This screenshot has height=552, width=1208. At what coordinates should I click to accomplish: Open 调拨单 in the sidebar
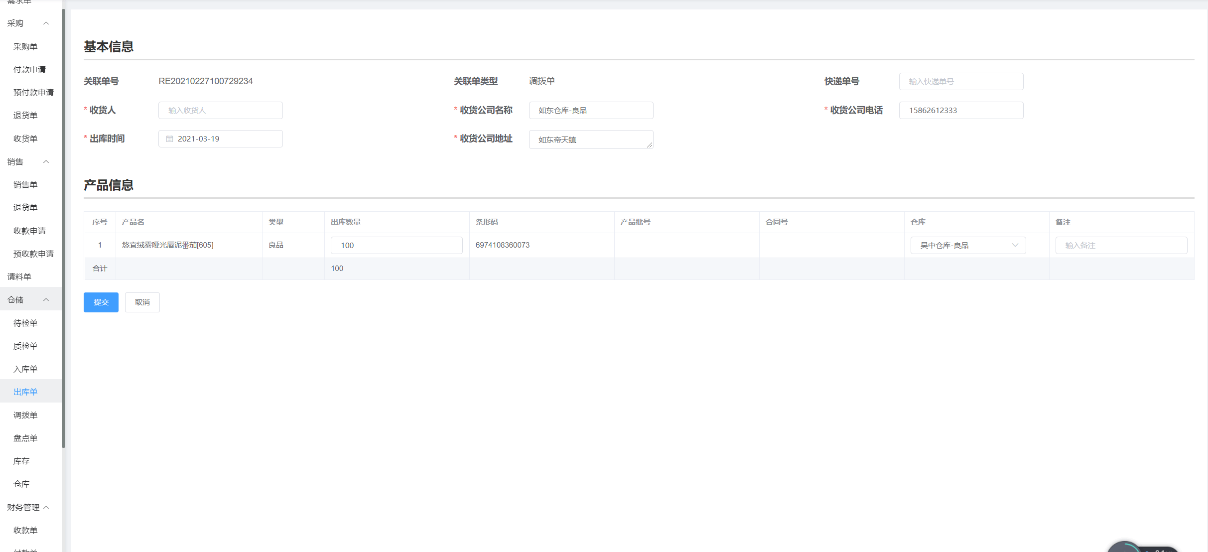(x=25, y=415)
